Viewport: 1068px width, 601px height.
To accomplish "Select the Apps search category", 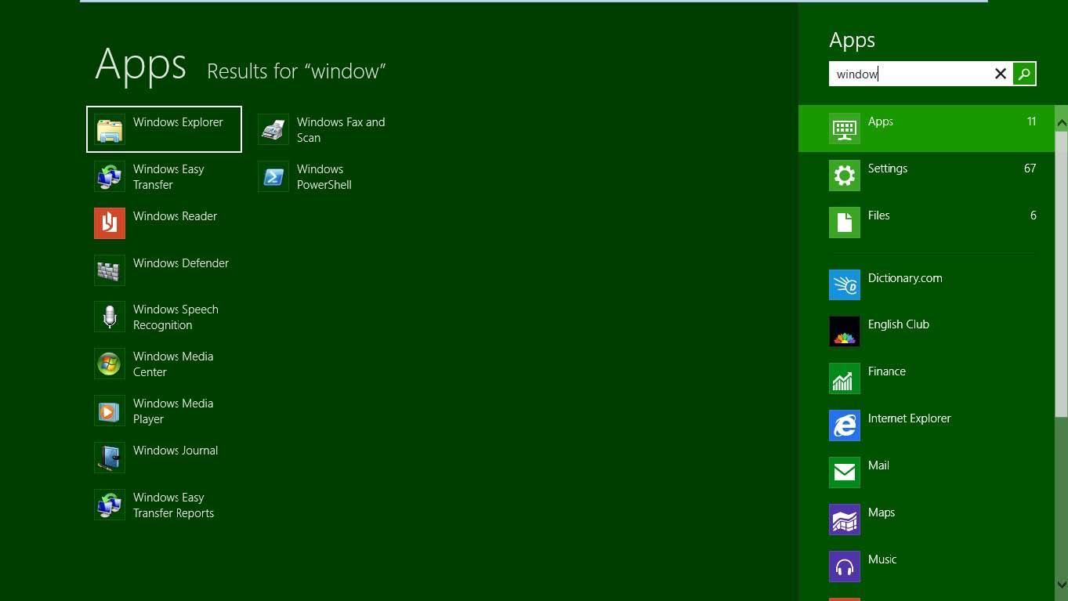I will (926, 129).
